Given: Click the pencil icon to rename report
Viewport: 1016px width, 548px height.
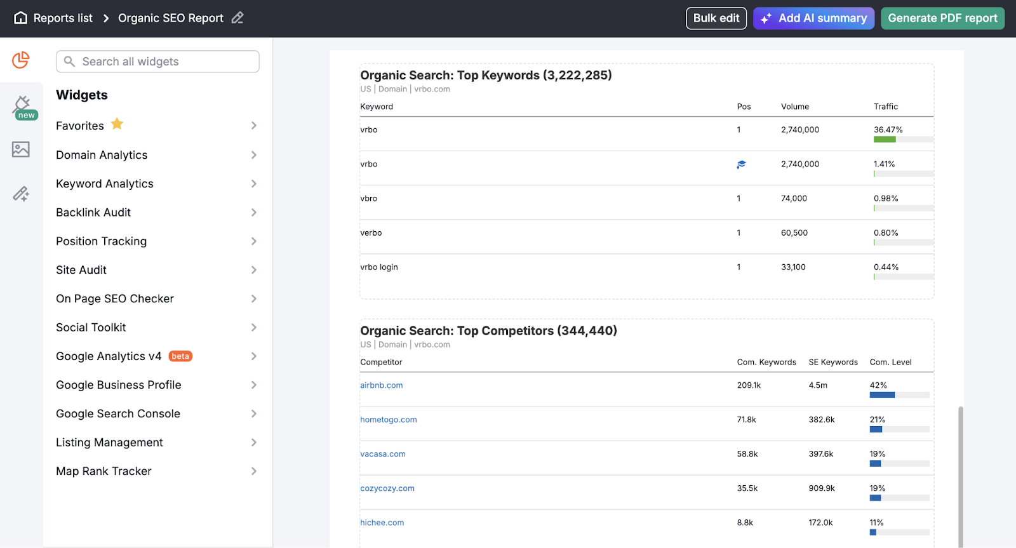Looking at the screenshot, I should click(x=237, y=18).
